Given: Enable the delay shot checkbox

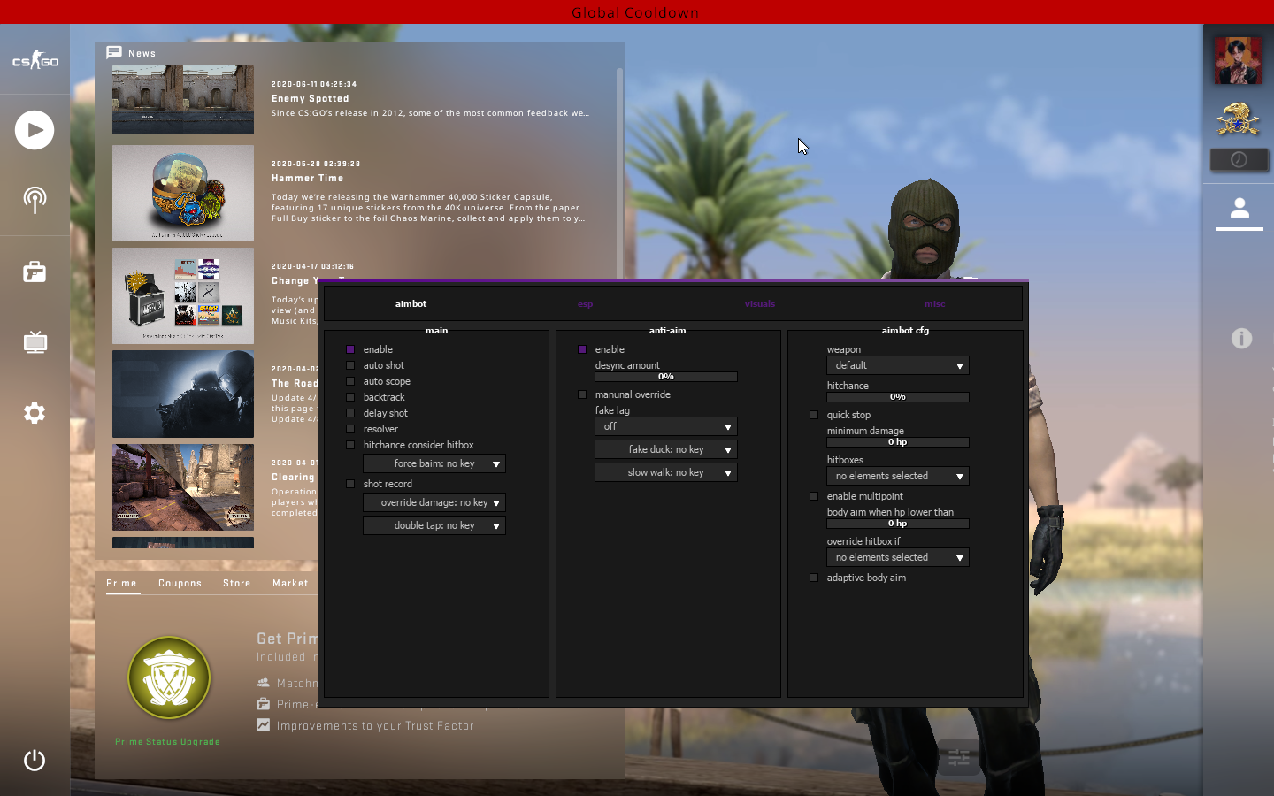Looking at the screenshot, I should (x=350, y=413).
